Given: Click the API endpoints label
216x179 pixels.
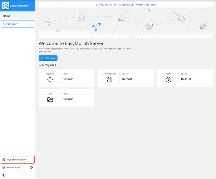Looking at the screenshot, I should click(x=109, y=74).
